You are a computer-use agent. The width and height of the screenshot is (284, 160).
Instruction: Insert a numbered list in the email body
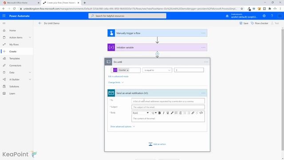pyautogui.click(x=180, y=113)
